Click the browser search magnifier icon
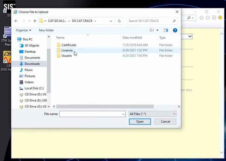The image size is (226, 161). (189, 18)
